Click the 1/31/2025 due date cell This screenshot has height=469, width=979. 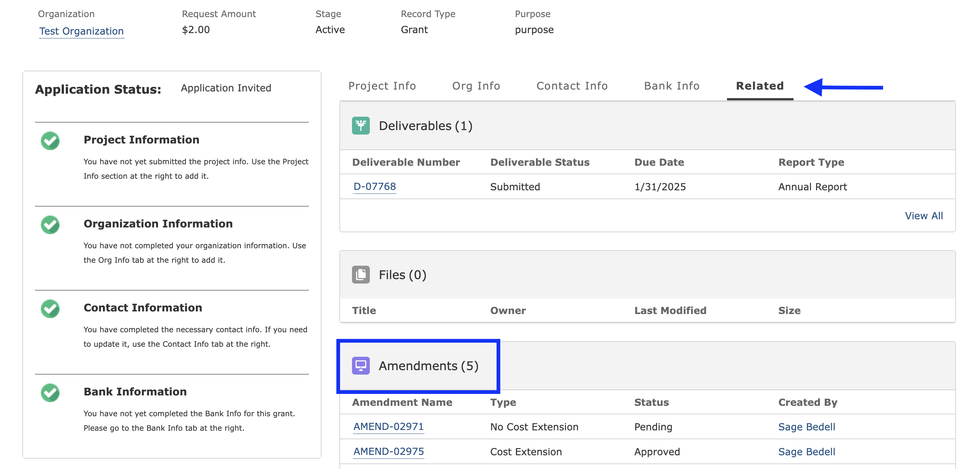coord(660,187)
